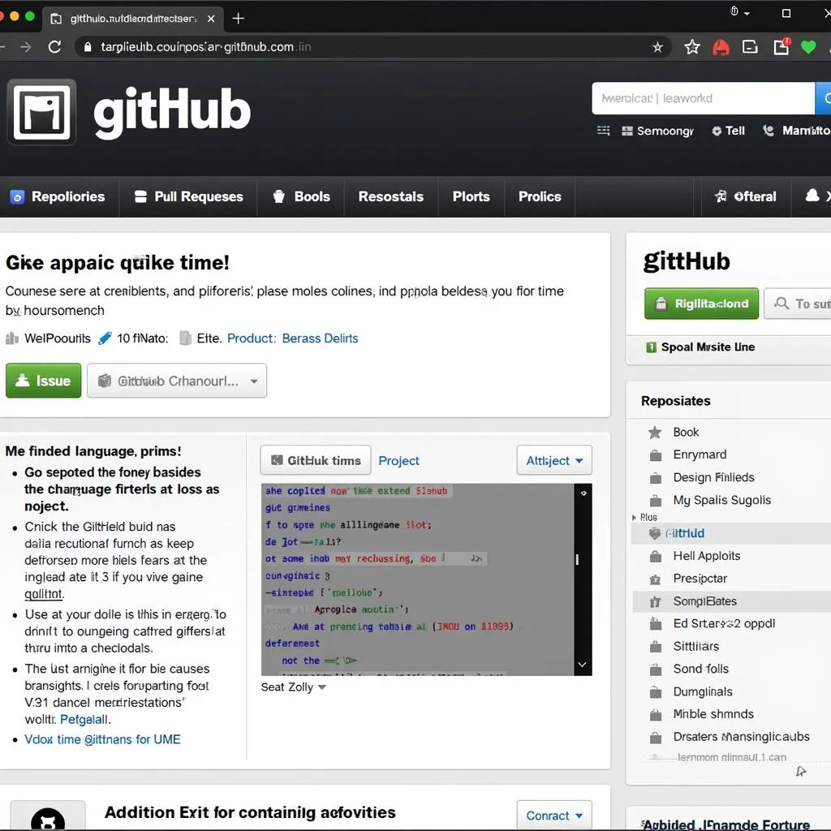Select Drsaters Mansinglicaubs repository
The image size is (831, 831).
coord(742,737)
